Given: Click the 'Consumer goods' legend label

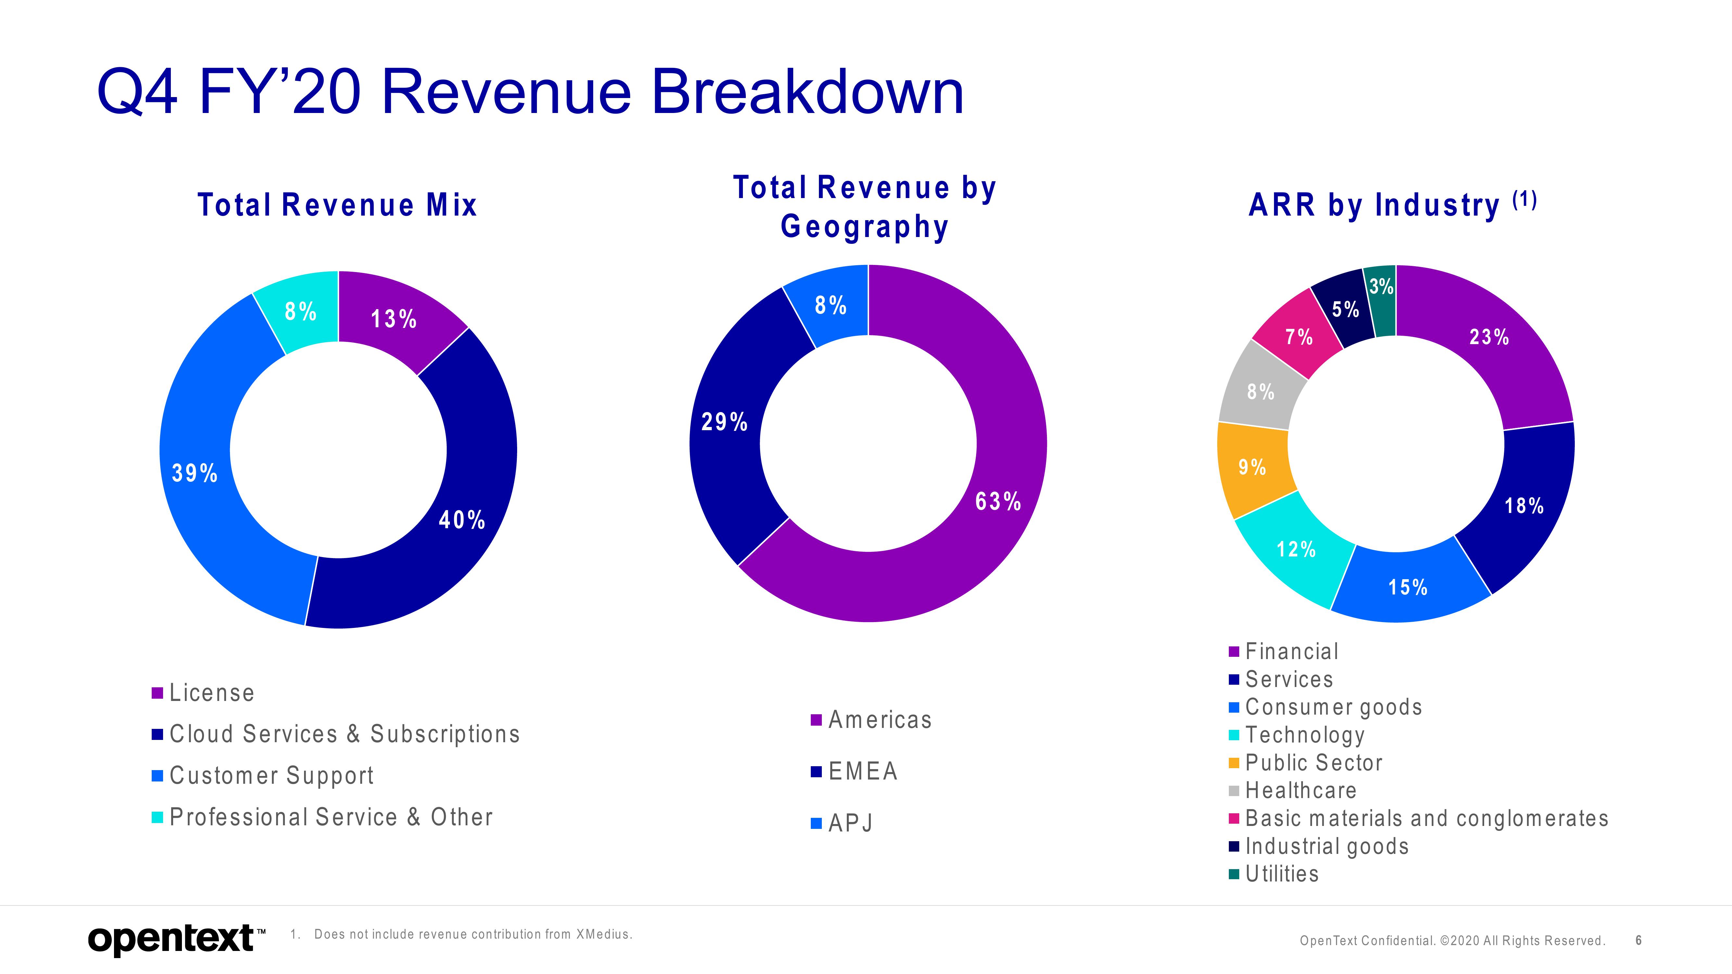Looking at the screenshot, I should [1334, 707].
